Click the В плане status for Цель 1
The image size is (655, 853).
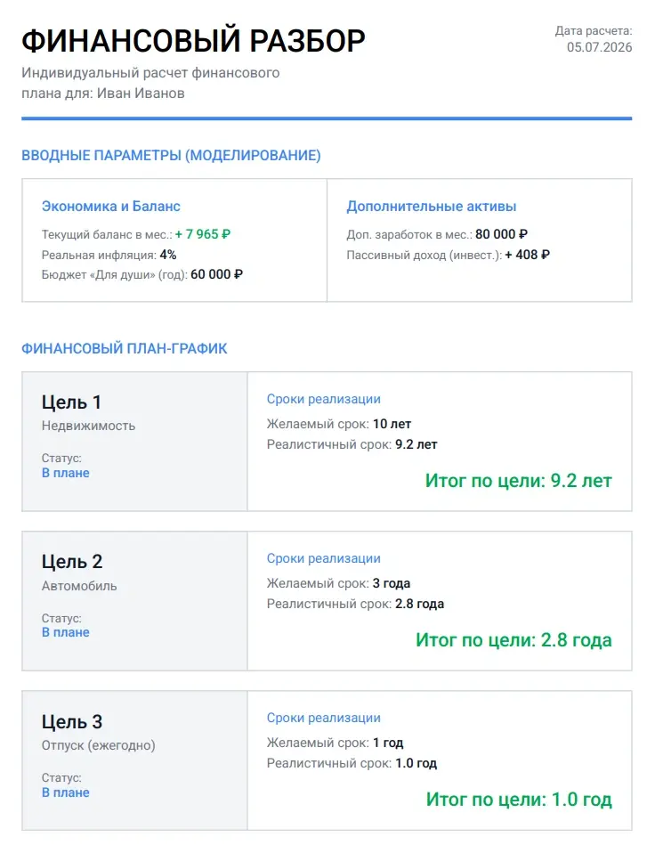click(66, 473)
